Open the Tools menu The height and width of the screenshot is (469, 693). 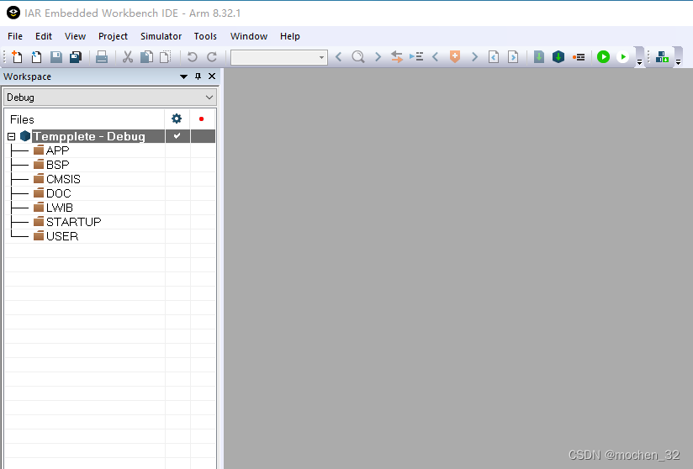tap(205, 36)
